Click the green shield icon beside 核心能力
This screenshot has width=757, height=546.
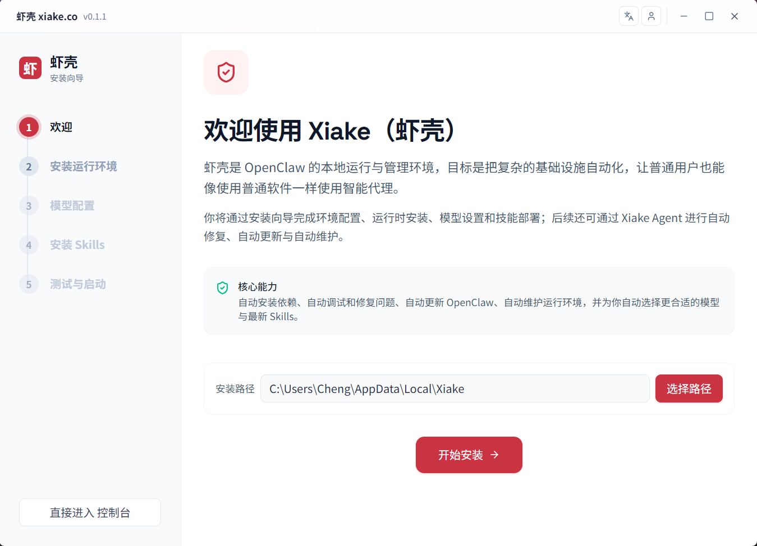click(x=223, y=288)
